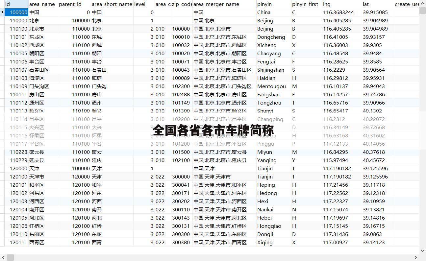Click pinyin cell Miyun
426x261 pixels.
tap(274, 152)
